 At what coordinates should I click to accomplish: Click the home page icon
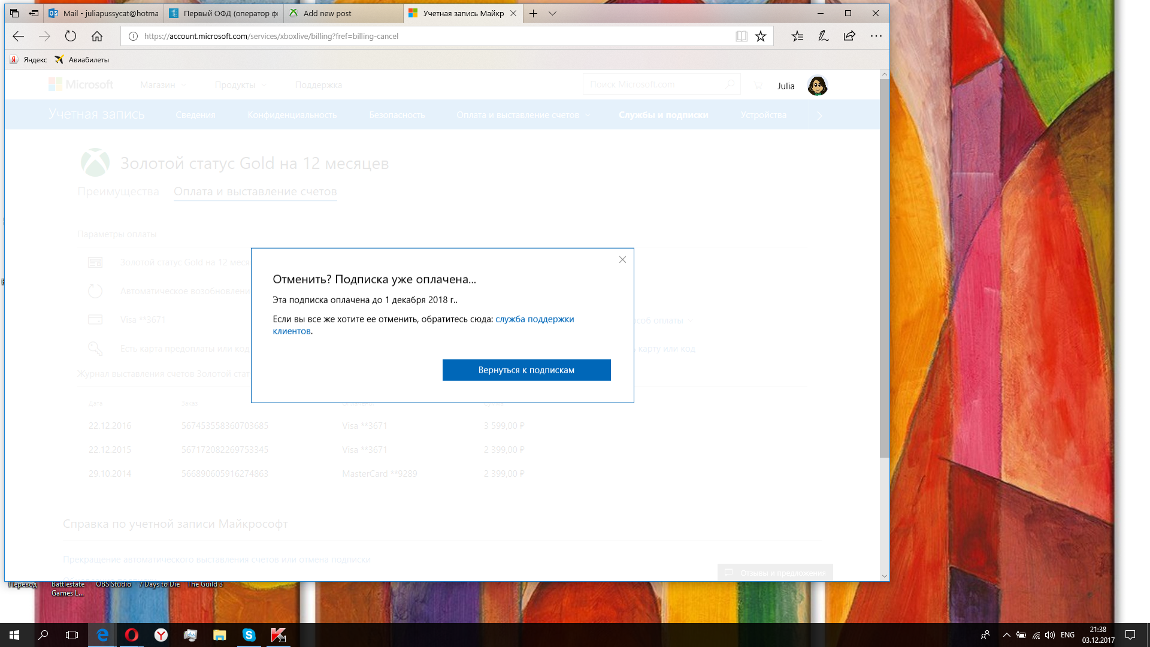click(x=97, y=36)
